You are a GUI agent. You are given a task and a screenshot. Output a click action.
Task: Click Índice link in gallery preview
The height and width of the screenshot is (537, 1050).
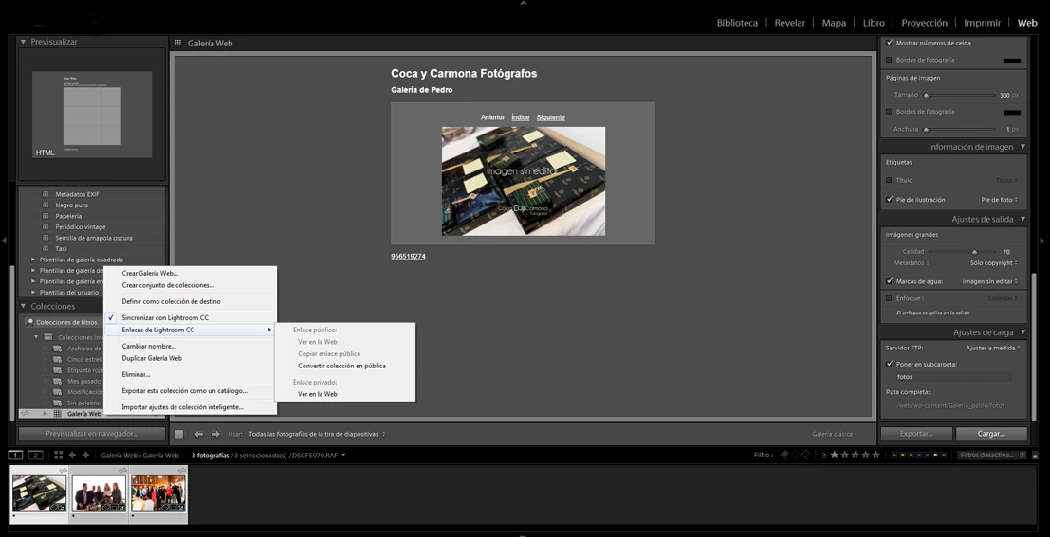click(521, 117)
